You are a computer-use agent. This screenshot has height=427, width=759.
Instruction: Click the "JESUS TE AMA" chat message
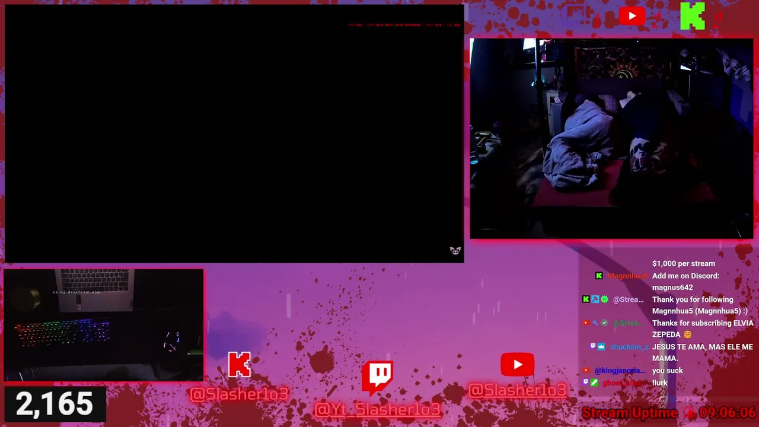pyautogui.click(x=703, y=353)
